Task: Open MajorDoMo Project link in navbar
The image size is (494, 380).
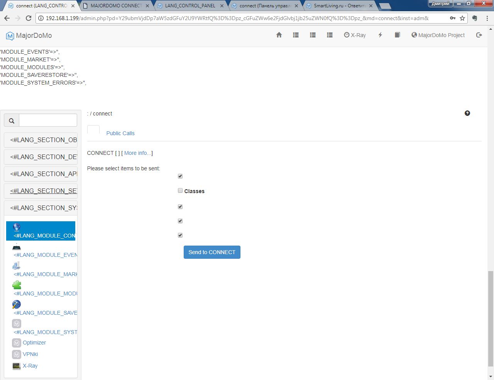Action: point(438,35)
